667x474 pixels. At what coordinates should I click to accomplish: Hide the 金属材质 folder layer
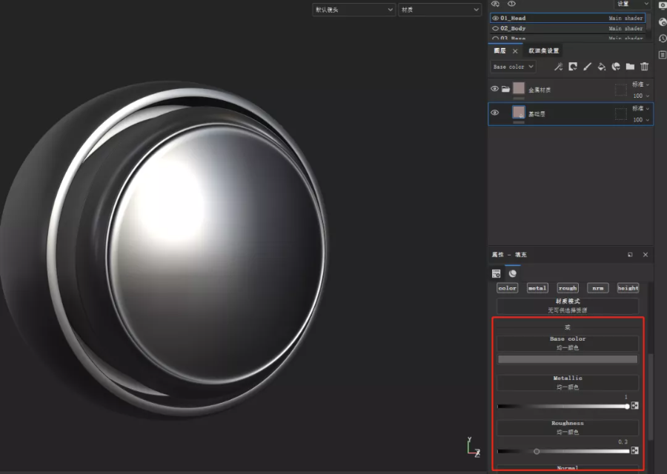tap(495, 89)
